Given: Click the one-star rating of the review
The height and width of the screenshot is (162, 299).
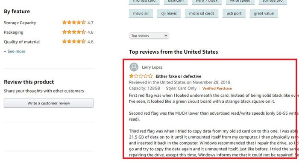Looking at the screenshot, I should [x=141, y=76].
